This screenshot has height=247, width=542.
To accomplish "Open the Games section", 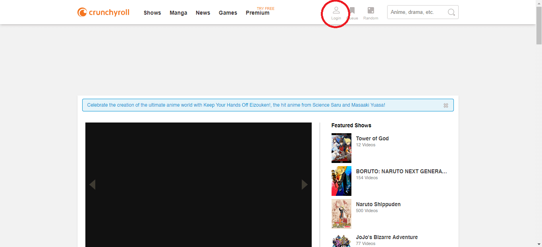I will (x=228, y=13).
